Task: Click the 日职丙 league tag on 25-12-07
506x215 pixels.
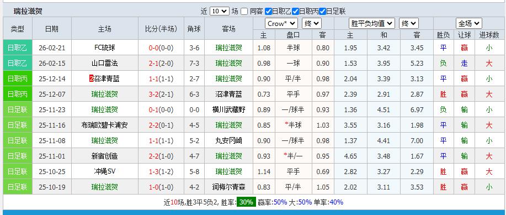Action: [x=18, y=94]
